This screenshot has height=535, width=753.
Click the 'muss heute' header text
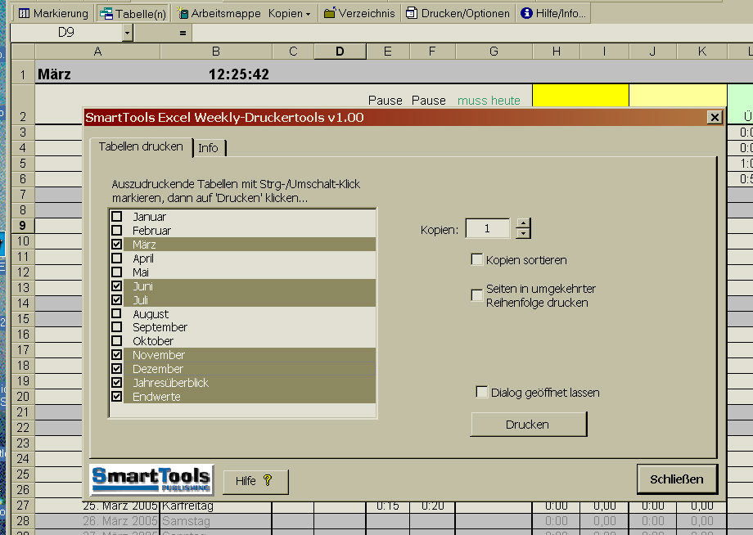[x=489, y=101]
